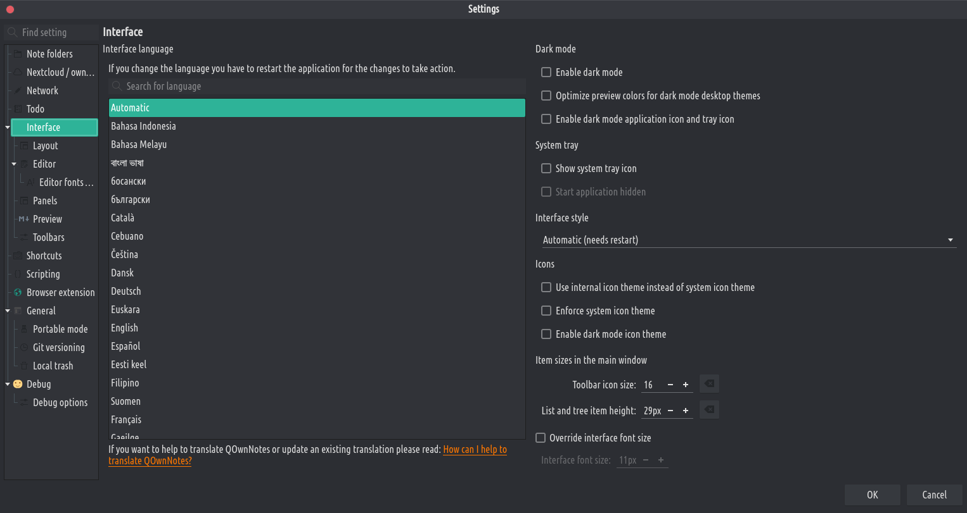Viewport: 967px width, 513px height.
Task: Click the Search for language field
Action: click(x=317, y=86)
